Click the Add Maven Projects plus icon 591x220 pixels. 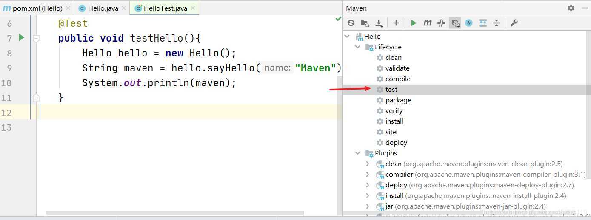point(396,23)
